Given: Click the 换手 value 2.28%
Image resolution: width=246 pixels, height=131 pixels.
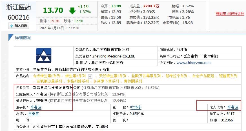Looking at the screenshot, I should coord(188,12).
